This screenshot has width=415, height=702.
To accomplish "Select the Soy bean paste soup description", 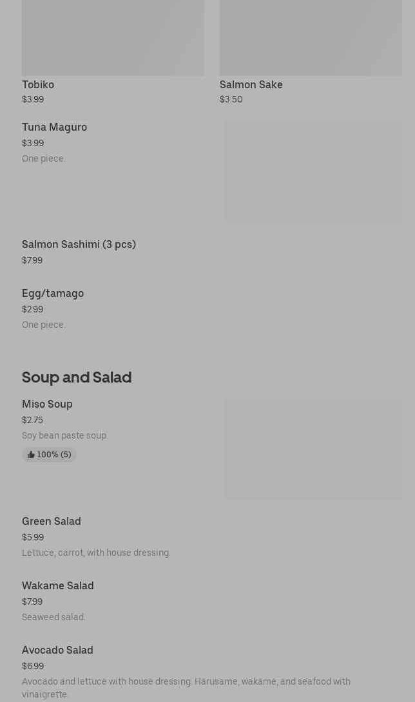I will [64, 435].
